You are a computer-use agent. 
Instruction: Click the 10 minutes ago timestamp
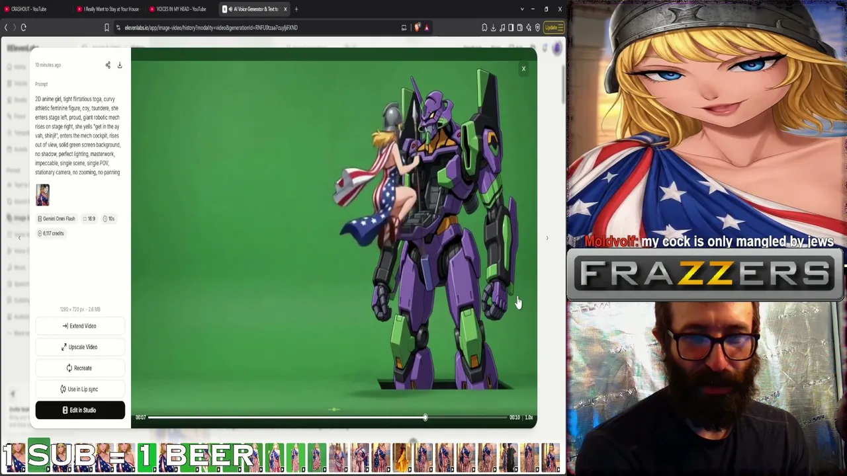pyautogui.click(x=48, y=65)
